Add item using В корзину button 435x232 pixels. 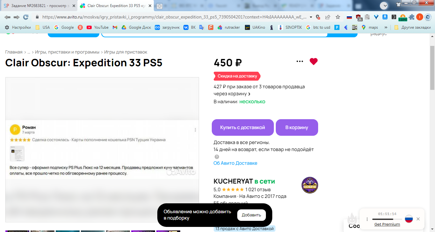pyautogui.click(x=297, y=127)
